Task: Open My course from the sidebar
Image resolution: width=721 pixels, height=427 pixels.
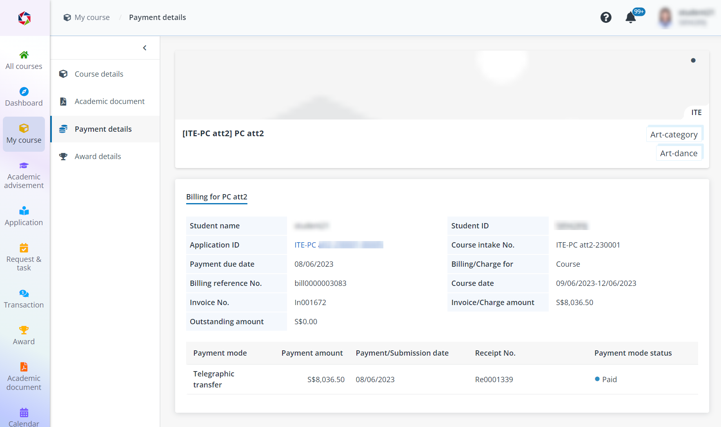Action: 24,134
